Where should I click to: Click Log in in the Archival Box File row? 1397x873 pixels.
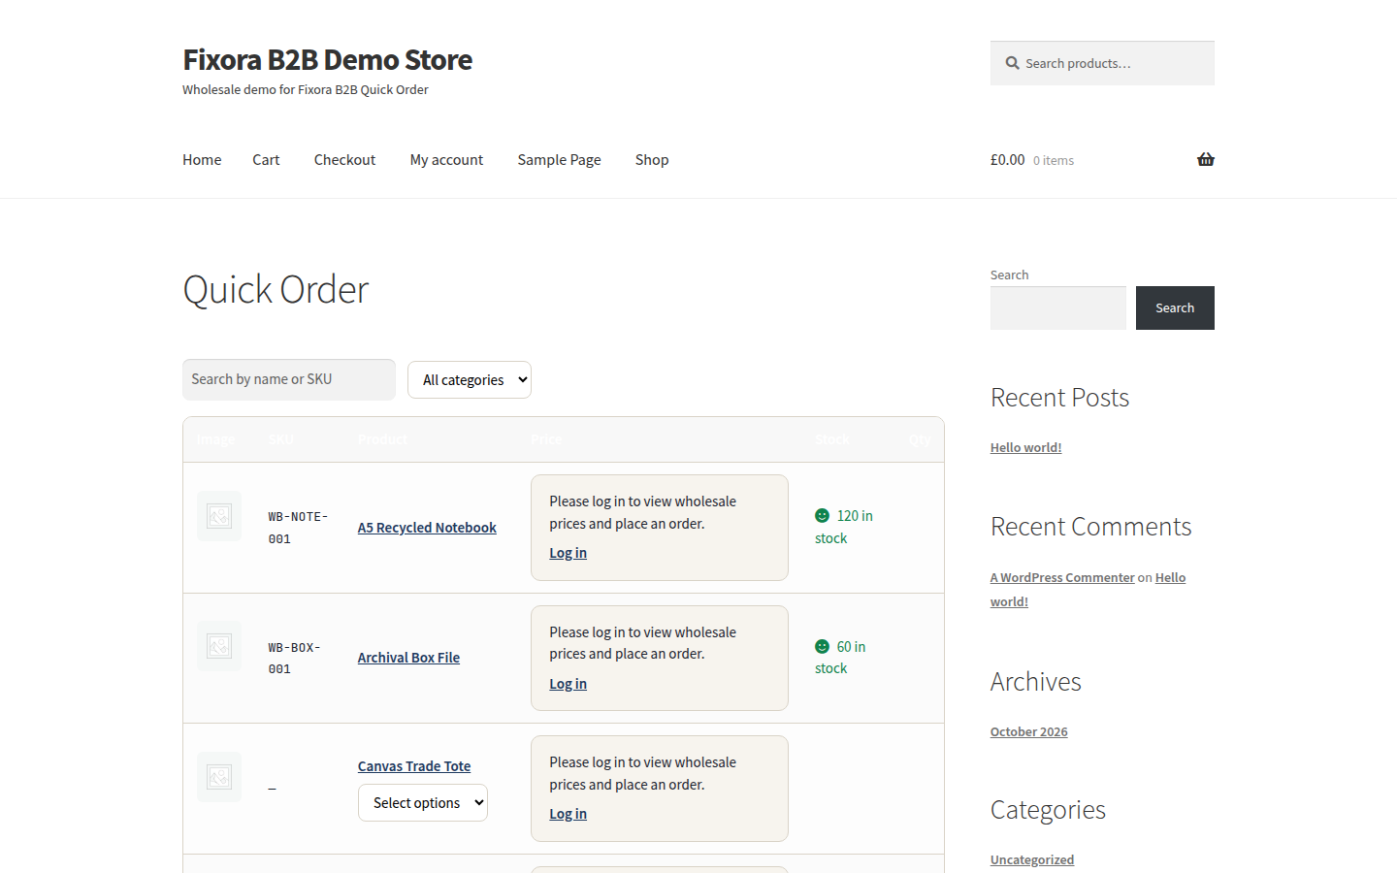[x=568, y=684]
